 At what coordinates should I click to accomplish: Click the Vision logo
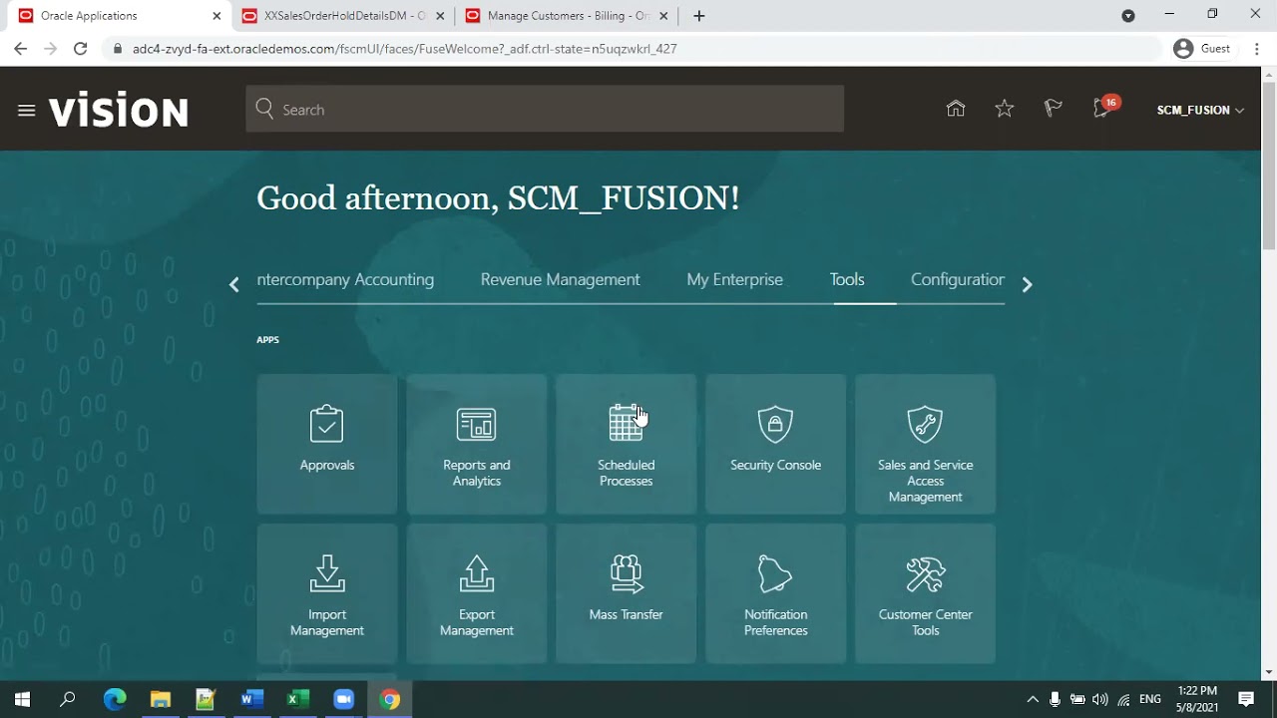[x=119, y=111]
